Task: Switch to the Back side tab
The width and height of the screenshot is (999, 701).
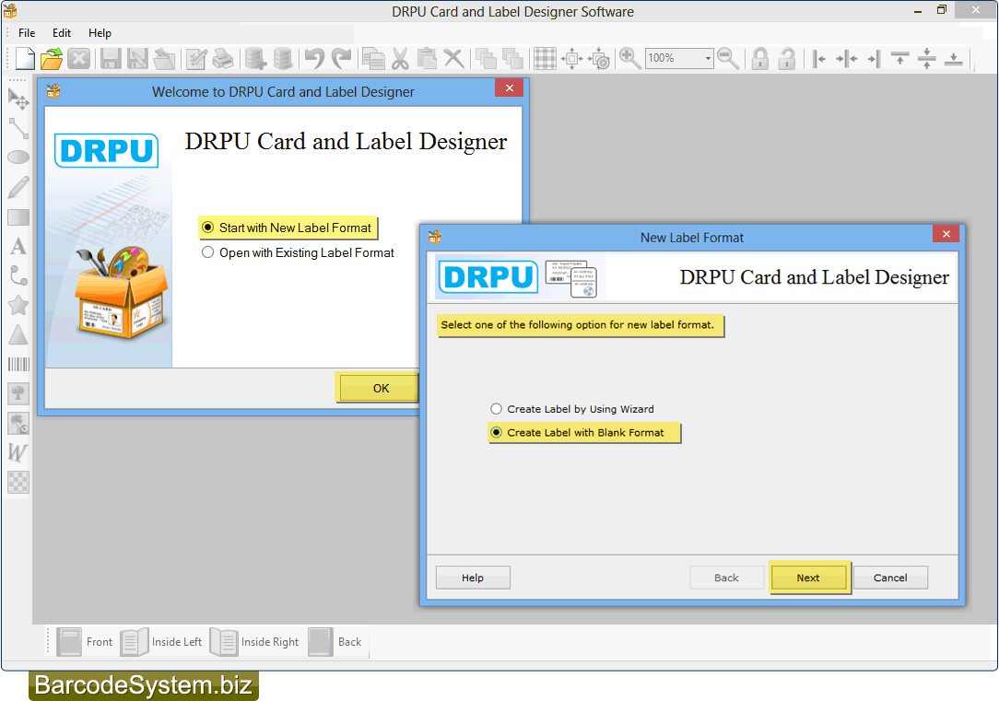Action: [335, 642]
